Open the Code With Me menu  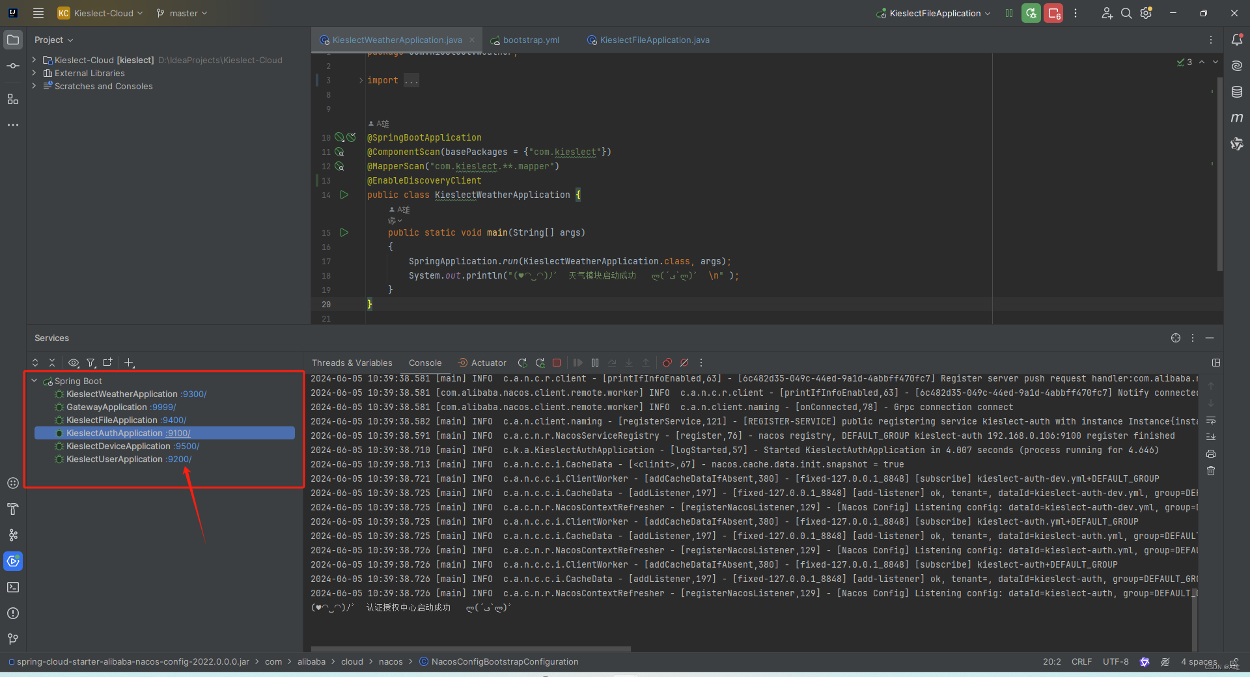click(x=1107, y=13)
